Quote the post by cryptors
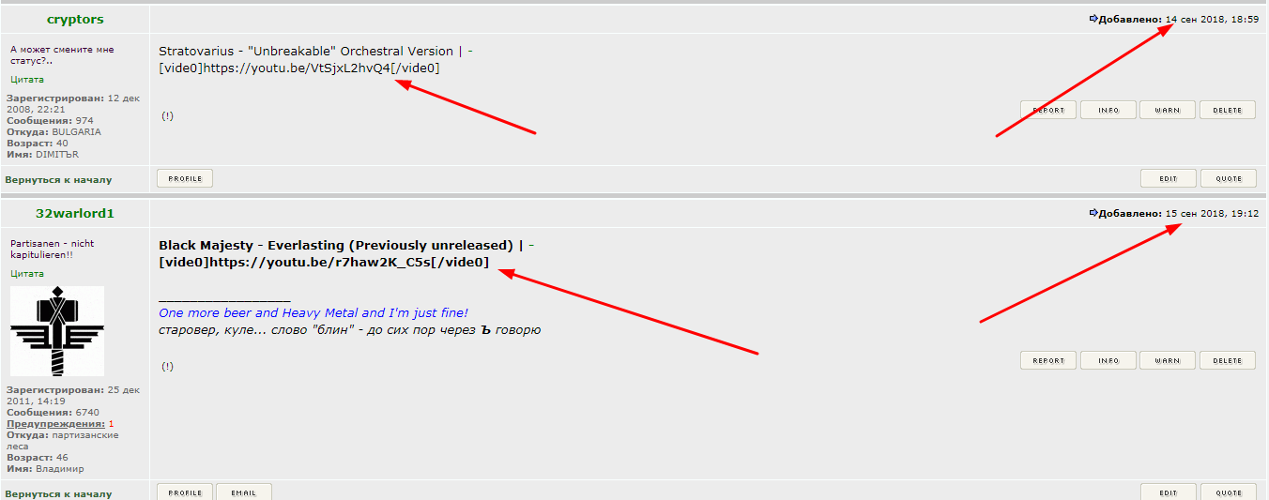Screen dimensions: 1269x500 (x=1228, y=178)
